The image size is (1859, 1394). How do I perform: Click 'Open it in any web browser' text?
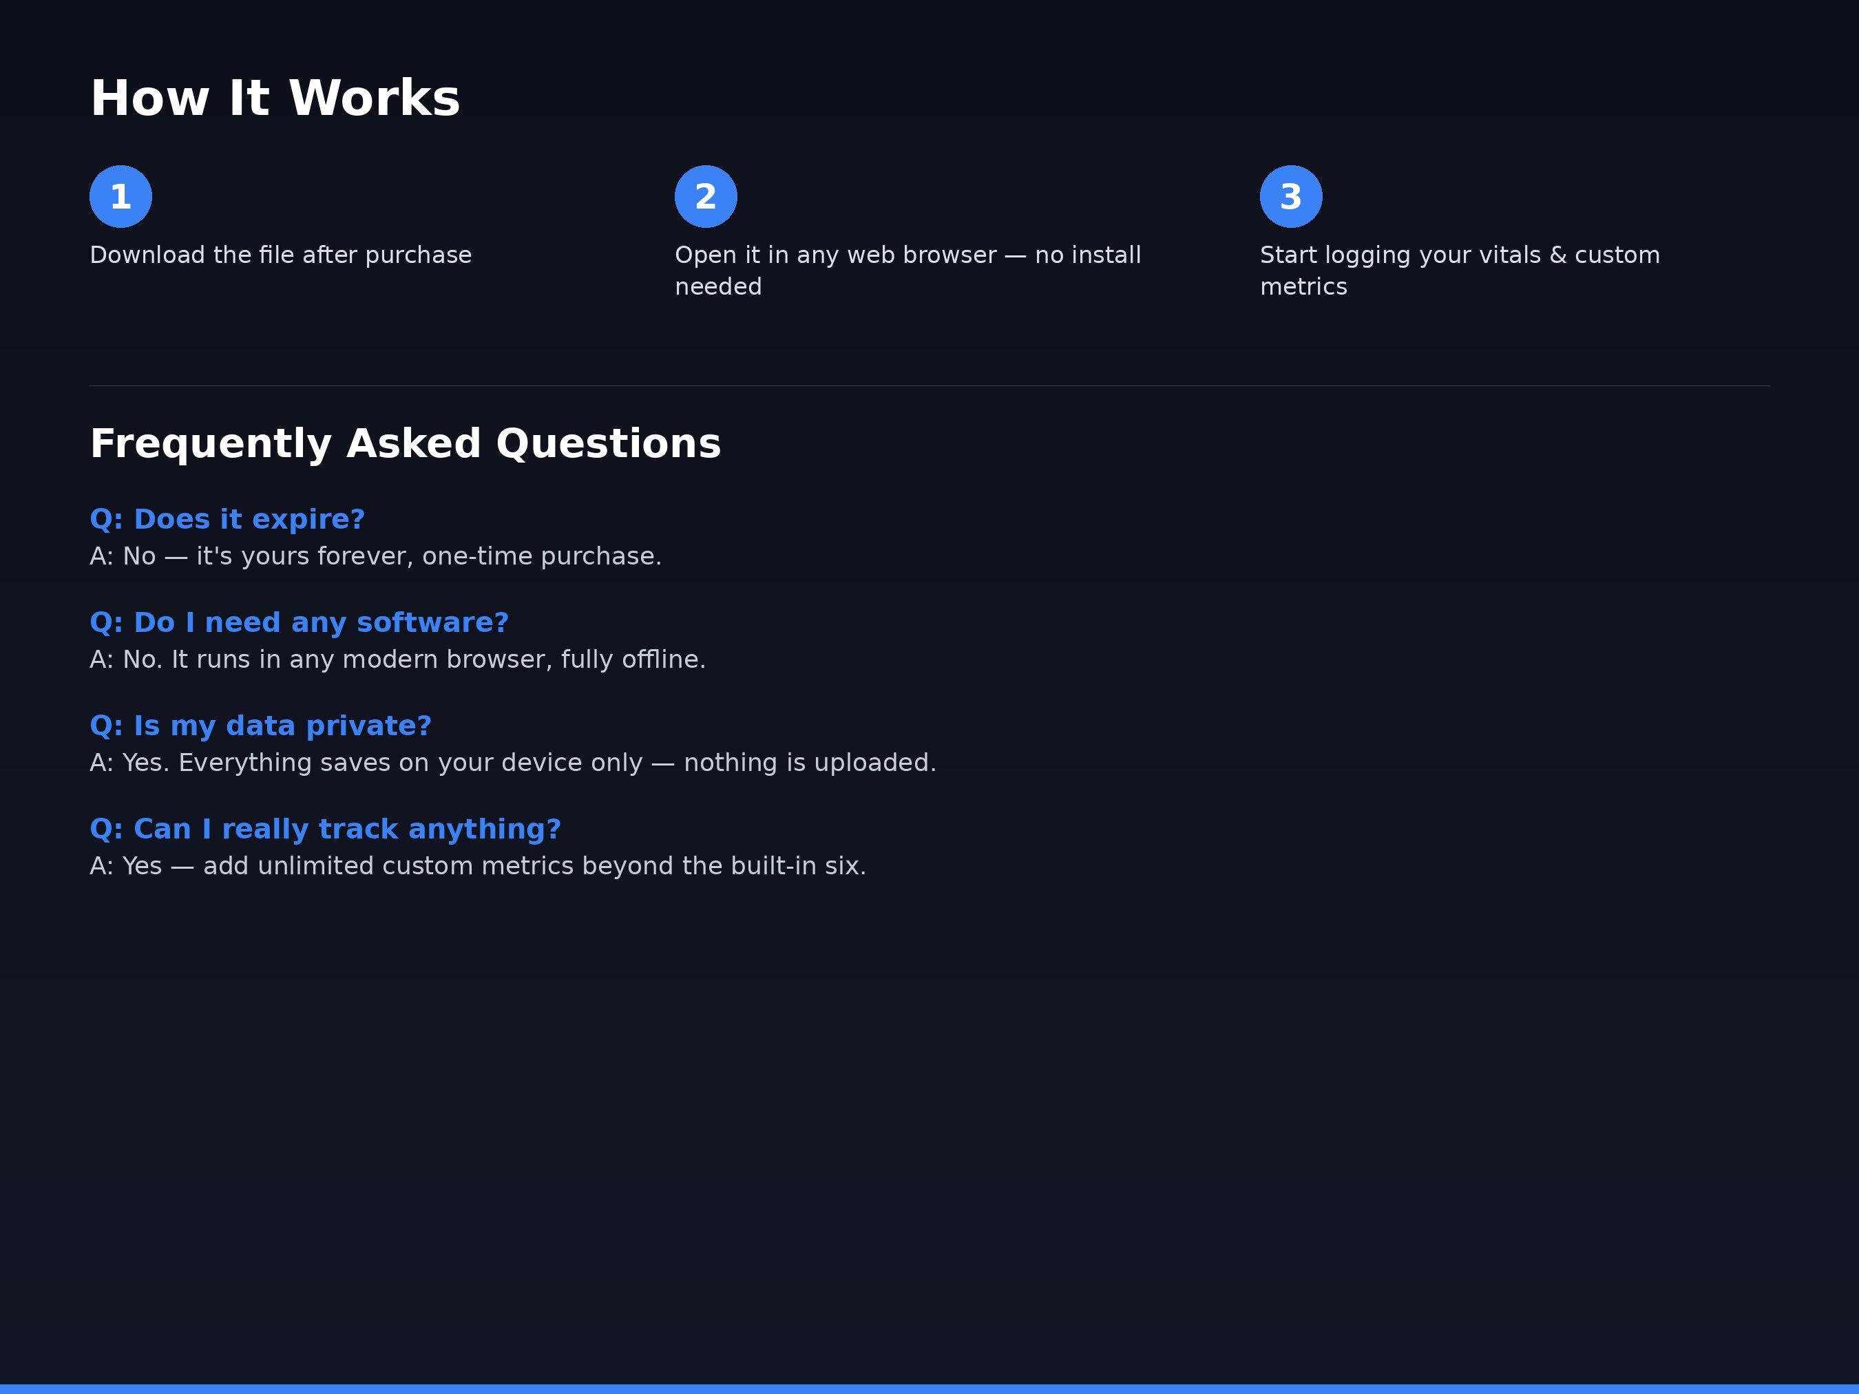tap(835, 255)
